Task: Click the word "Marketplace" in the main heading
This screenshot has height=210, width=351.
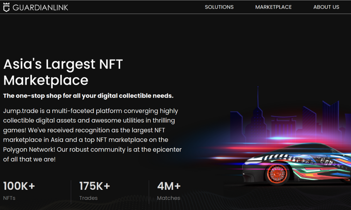Action: point(46,80)
